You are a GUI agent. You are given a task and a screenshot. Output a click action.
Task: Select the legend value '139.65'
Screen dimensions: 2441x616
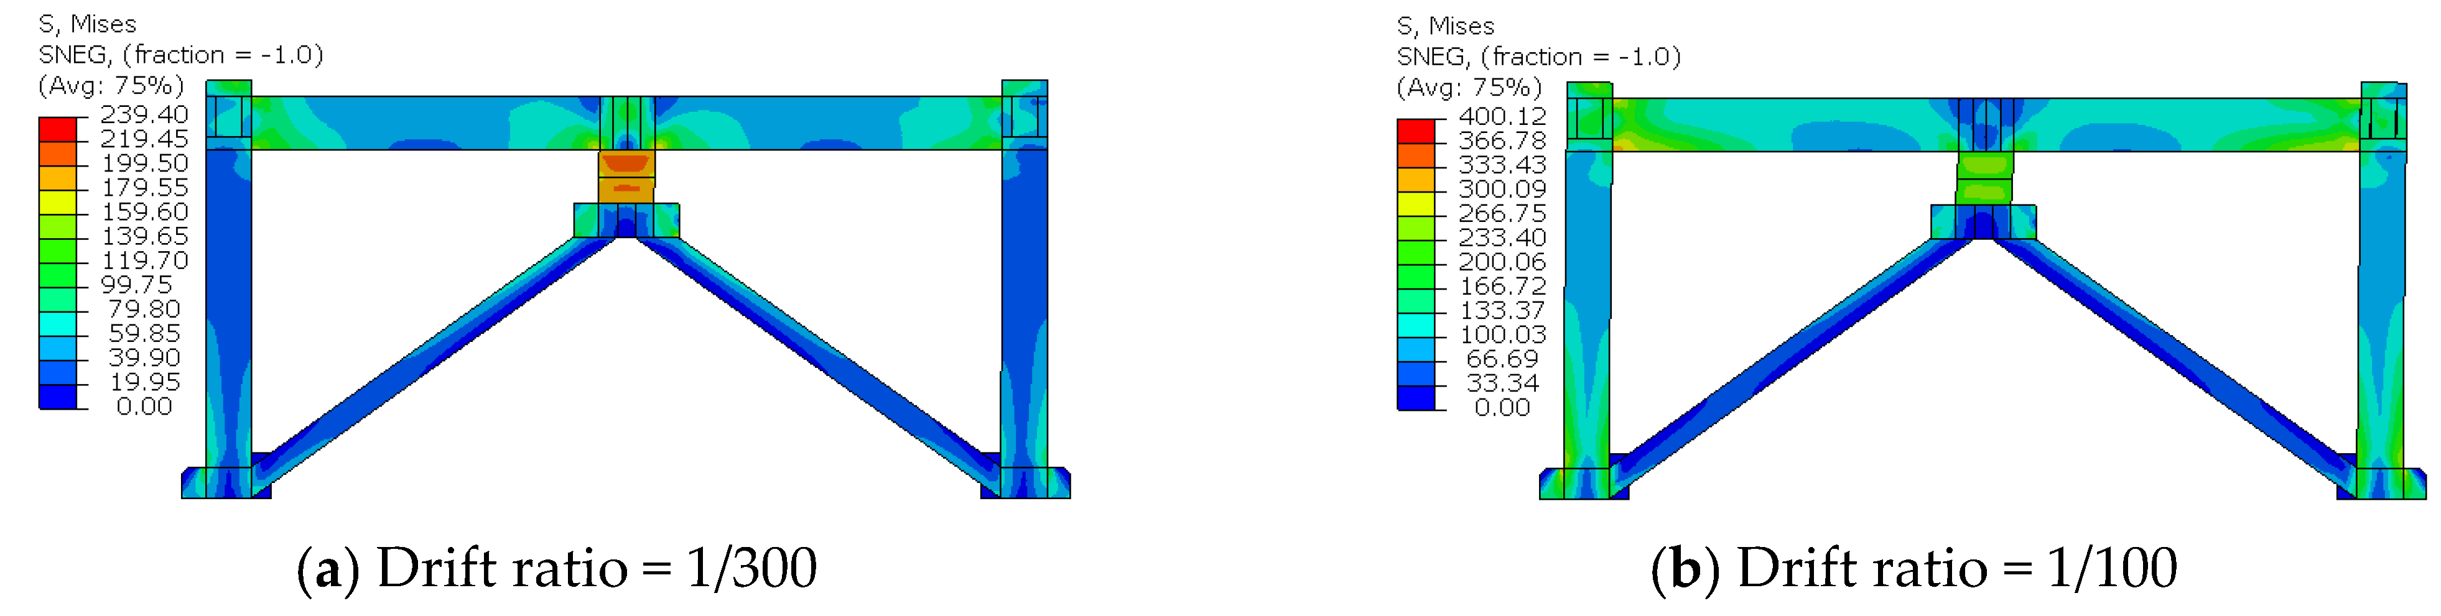(x=145, y=237)
